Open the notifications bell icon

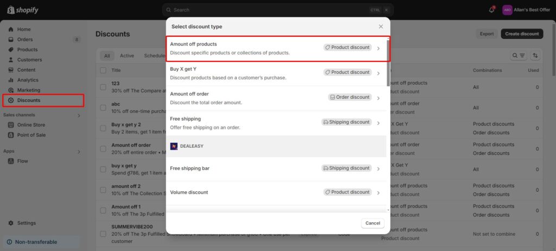pyautogui.click(x=491, y=10)
